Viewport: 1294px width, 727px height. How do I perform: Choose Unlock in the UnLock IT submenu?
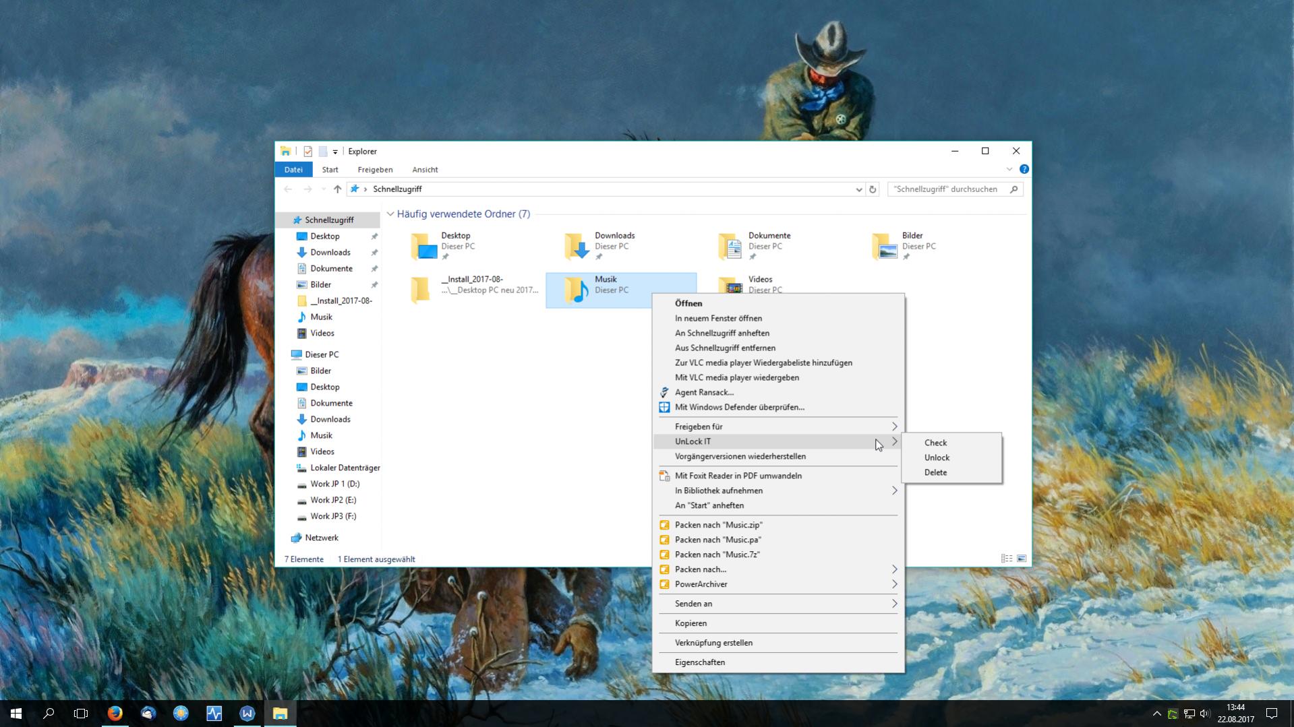click(x=951, y=457)
